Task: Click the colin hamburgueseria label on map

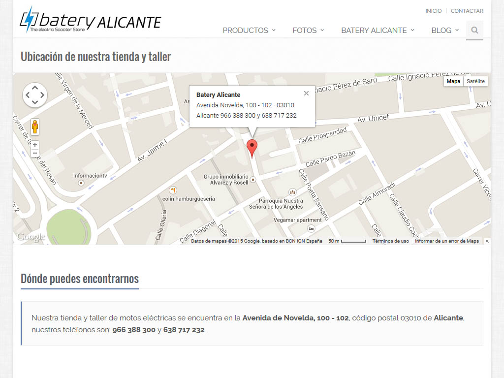Action: tap(189, 199)
